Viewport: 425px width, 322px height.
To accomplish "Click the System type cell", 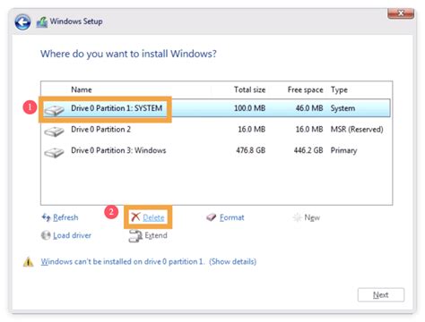I will 343,108.
